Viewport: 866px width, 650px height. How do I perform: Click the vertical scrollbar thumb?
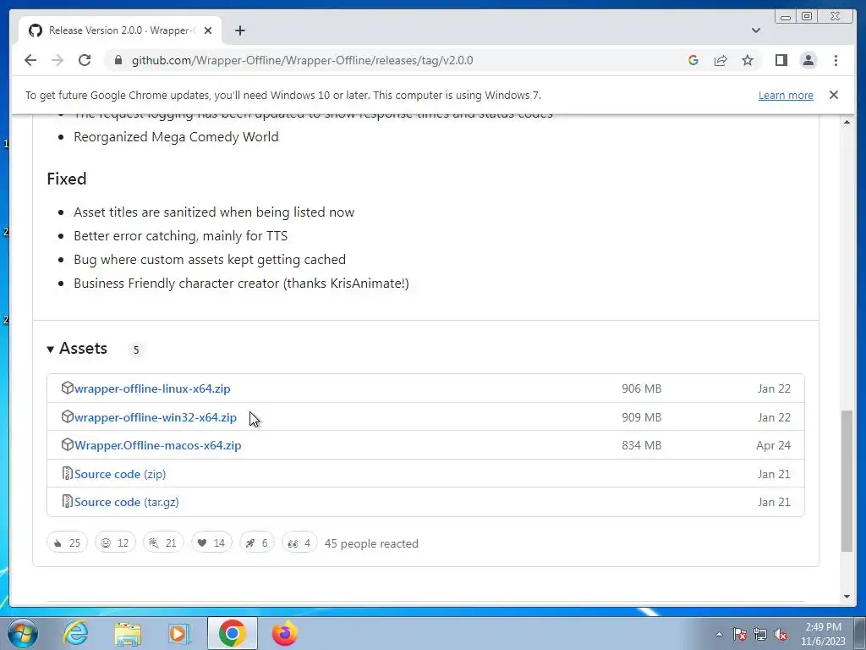(847, 481)
